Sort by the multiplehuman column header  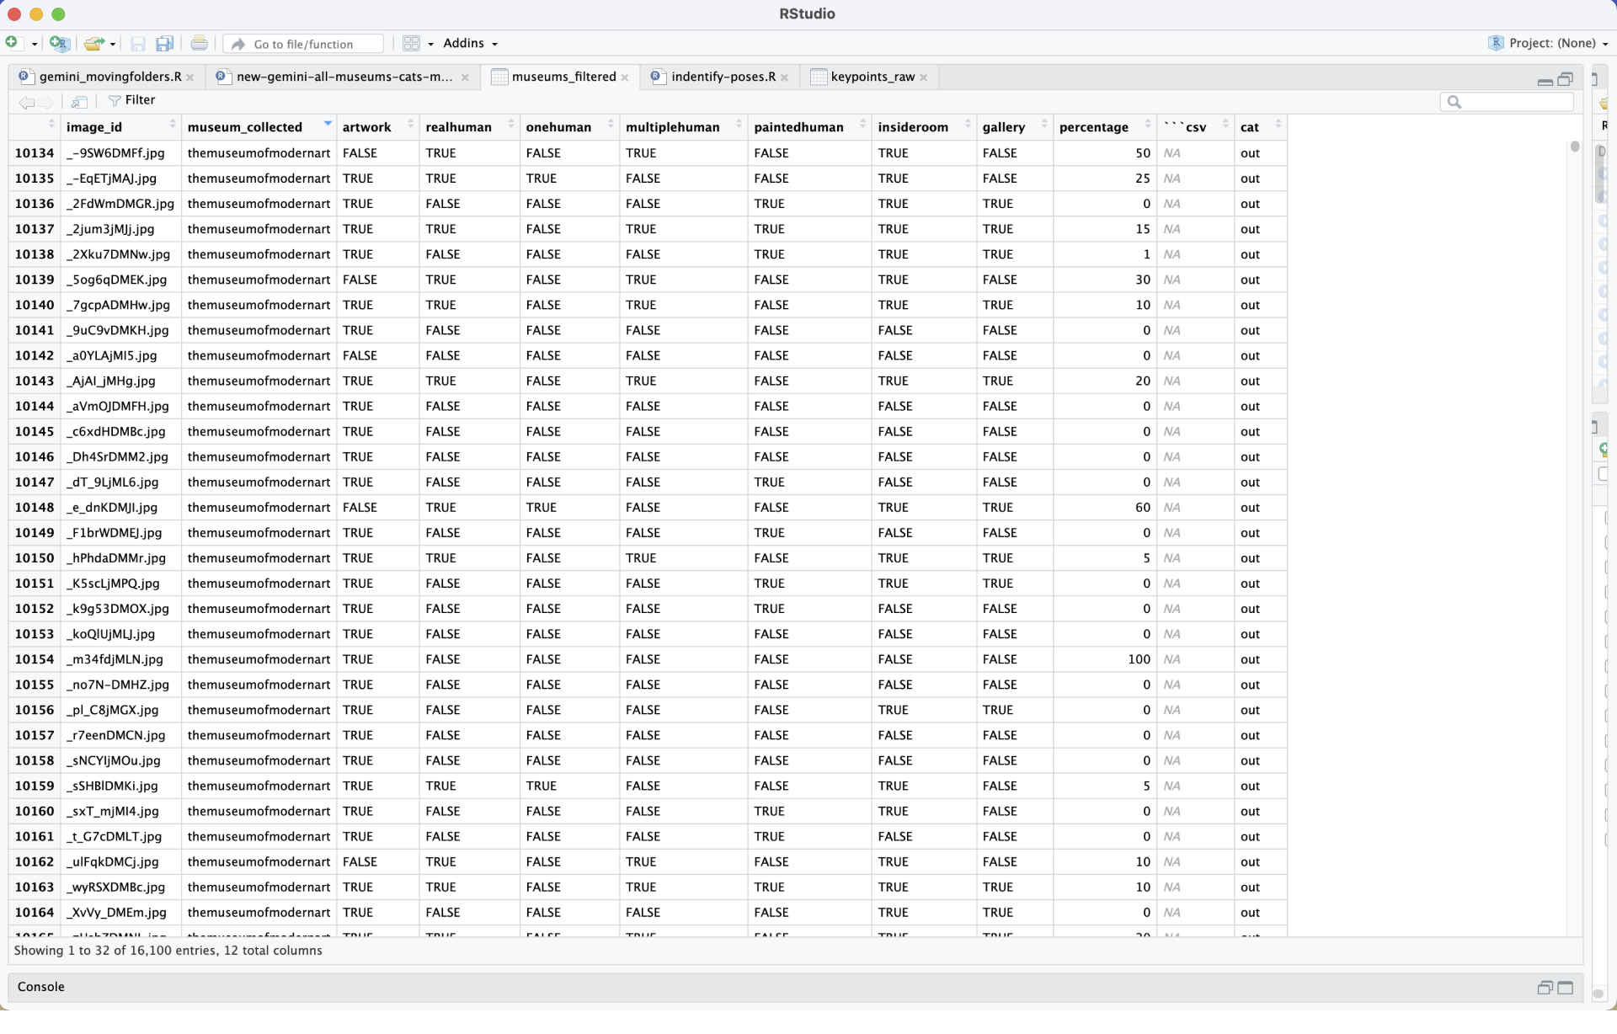[683, 127]
